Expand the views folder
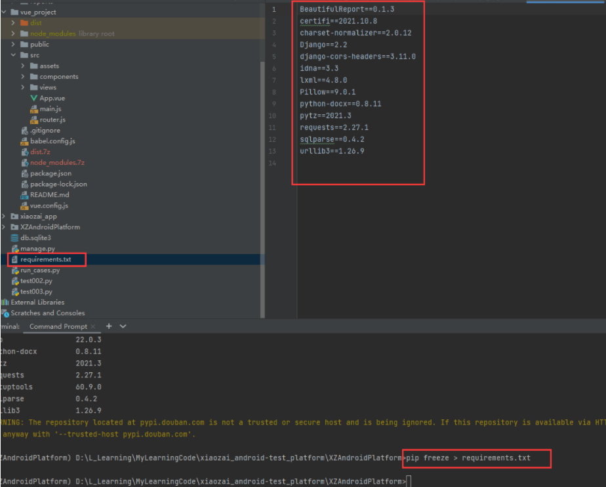The width and height of the screenshot is (606, 487). click(23, 87)
